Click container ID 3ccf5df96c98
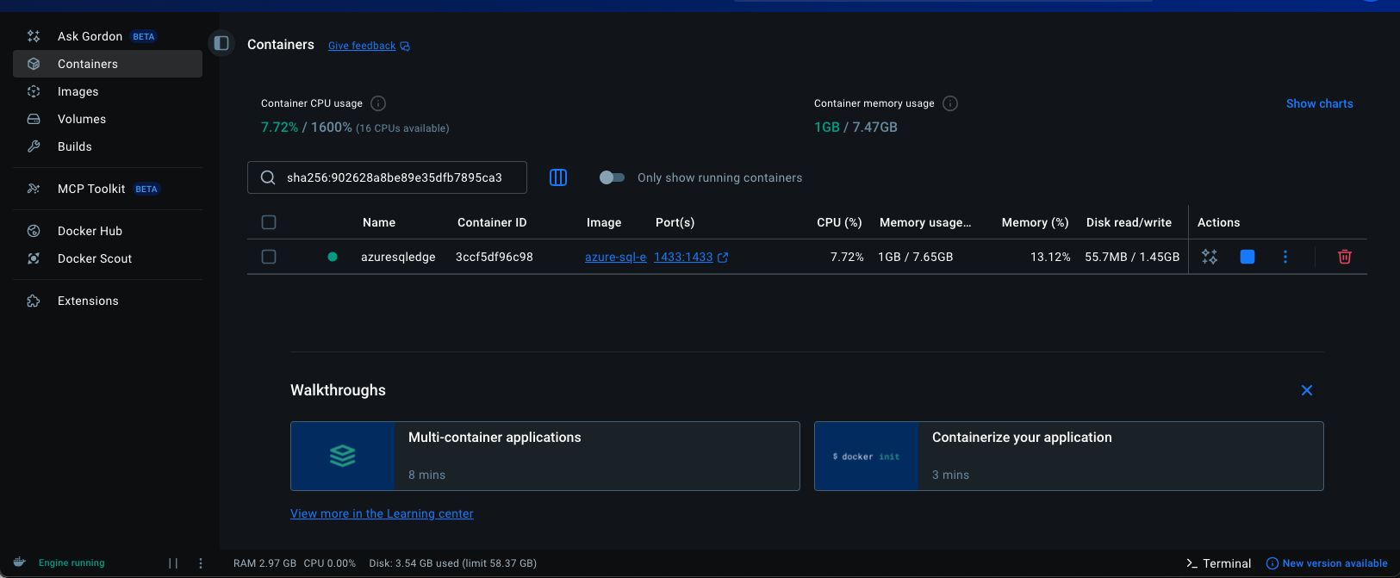This screenshot has width=1400, height=578. [x=495, y=257]
